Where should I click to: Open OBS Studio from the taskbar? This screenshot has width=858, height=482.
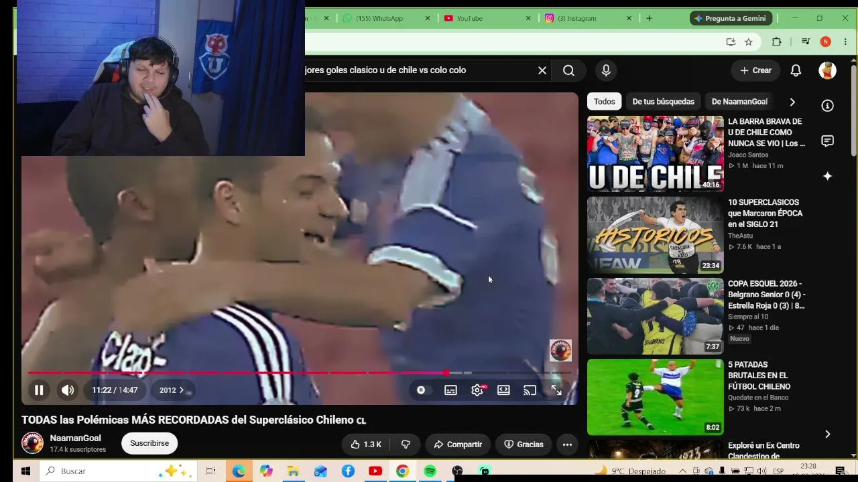pos(457,471)
